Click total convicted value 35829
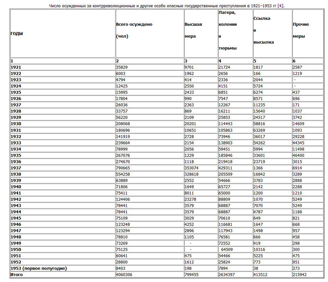 150,67
